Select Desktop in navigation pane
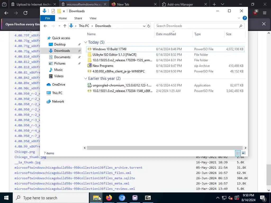The width and height of the screenshot is (271, 203). 60,44
